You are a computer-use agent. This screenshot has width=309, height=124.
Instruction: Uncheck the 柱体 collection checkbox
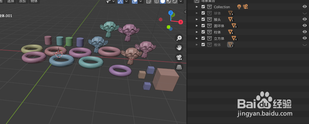203,32
